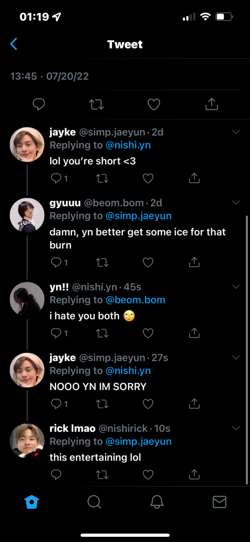Share "NOOO YN IM SORRY" reply
The image size is (250, 542).
pos(194,404)
